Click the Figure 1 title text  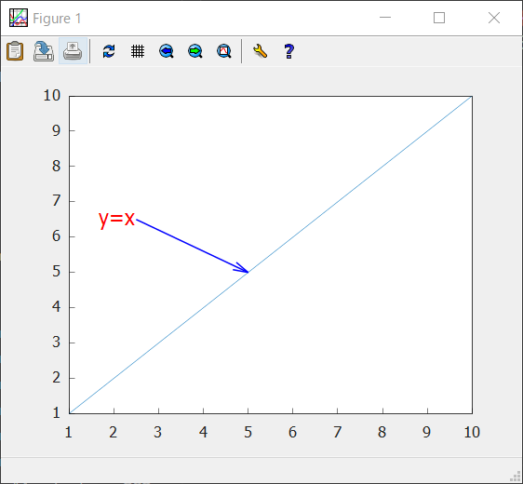[x=57, y=19]
